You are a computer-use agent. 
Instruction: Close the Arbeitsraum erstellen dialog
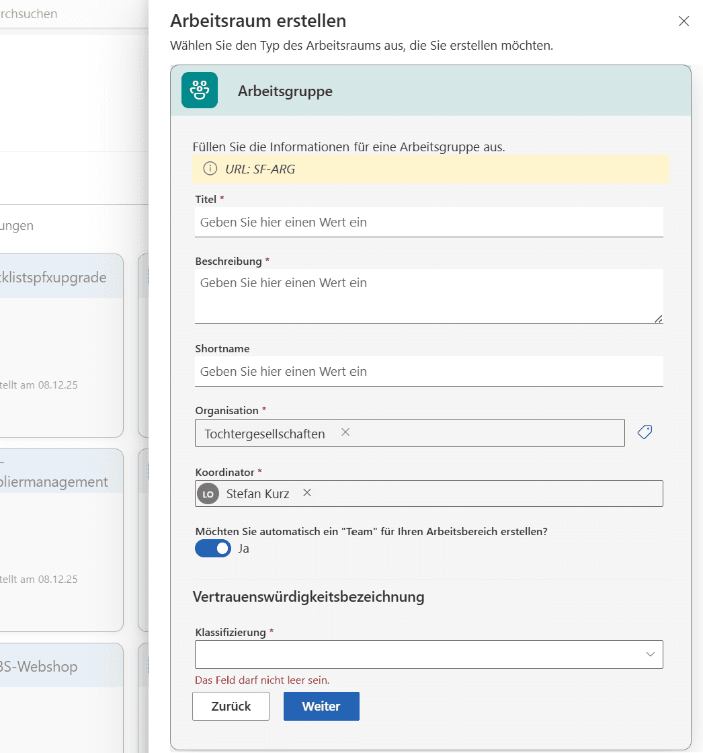[x=684, y=21]
